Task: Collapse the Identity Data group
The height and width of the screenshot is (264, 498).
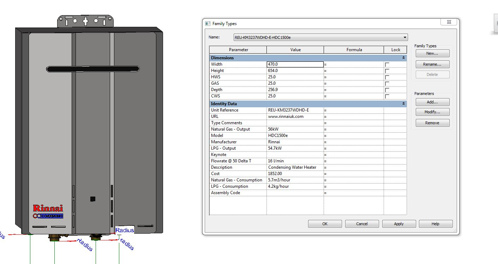Action: coord(403,104)
